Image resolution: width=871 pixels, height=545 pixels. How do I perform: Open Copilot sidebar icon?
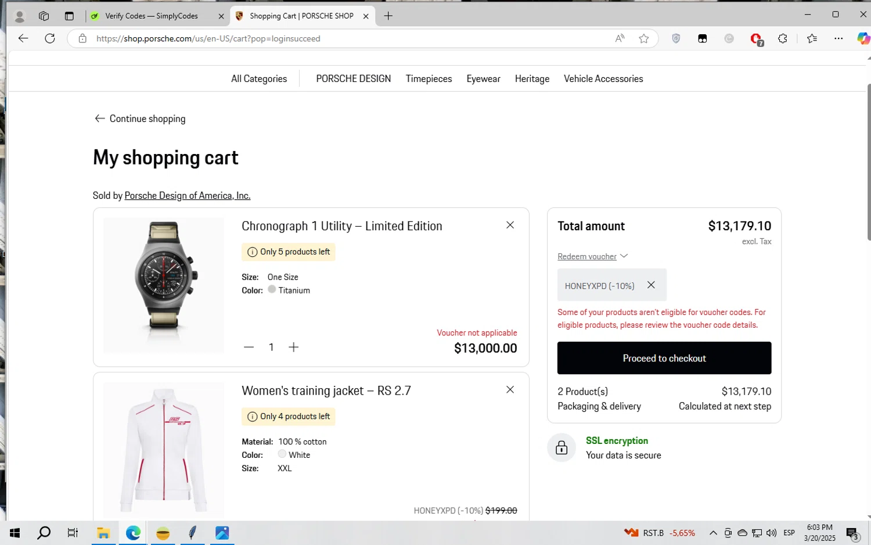click(863, 38)
